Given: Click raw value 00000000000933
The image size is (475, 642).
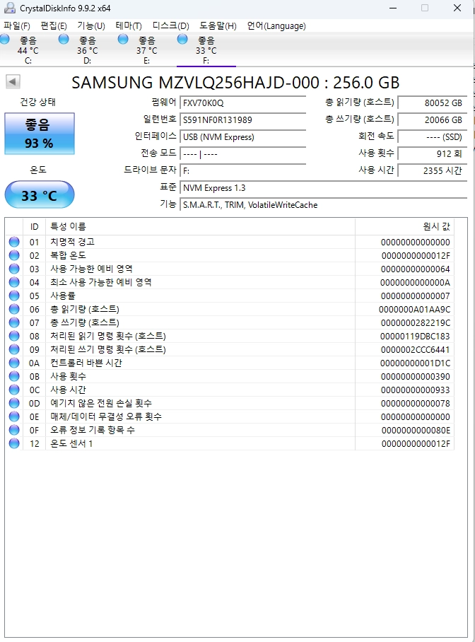Looking at the screenshot, I should pyautogui.click(x=416, y=390).
